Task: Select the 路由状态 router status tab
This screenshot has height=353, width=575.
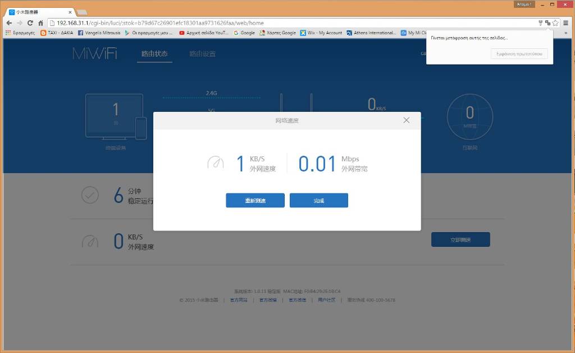Action: (154, 54)
